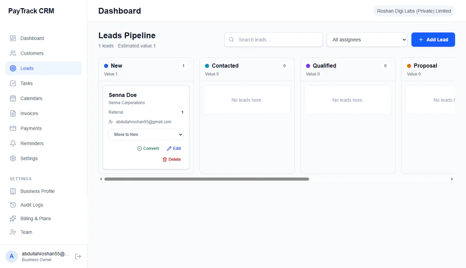Delete the Senna Doe lead
The width and height of the screenshot is (466, 268).
(172, 159)
